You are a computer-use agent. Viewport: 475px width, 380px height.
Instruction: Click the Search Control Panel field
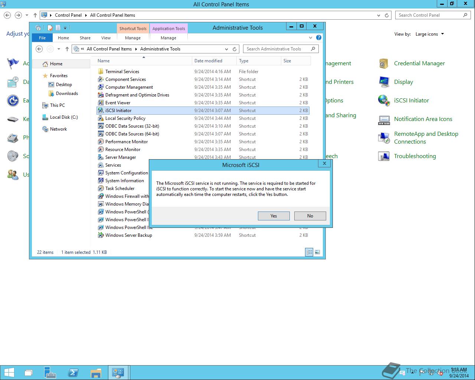[433, 15]
